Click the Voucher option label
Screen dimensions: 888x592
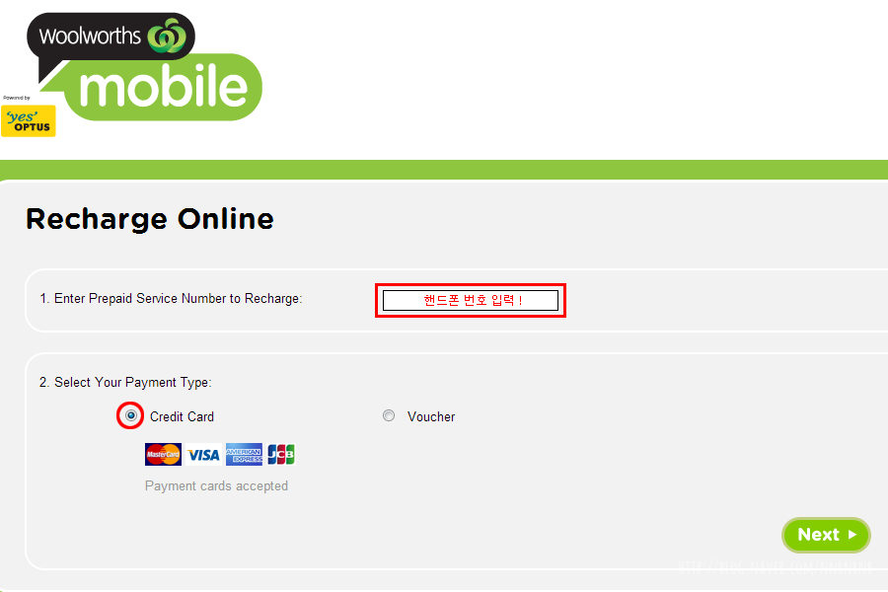tap(431, 417)
